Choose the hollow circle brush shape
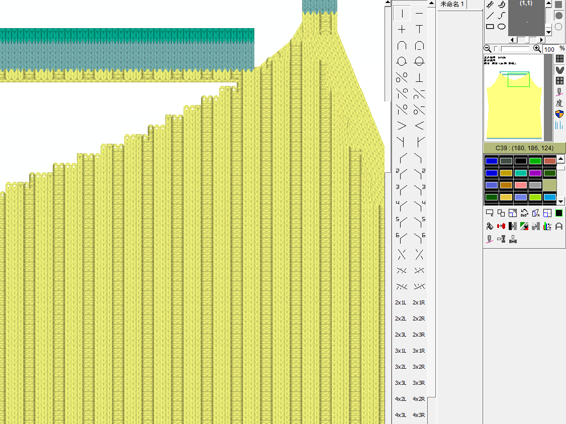 click(559, 27)
